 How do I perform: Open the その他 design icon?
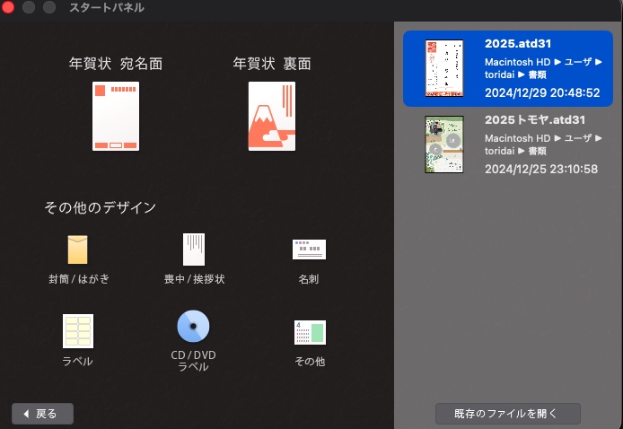310,332
